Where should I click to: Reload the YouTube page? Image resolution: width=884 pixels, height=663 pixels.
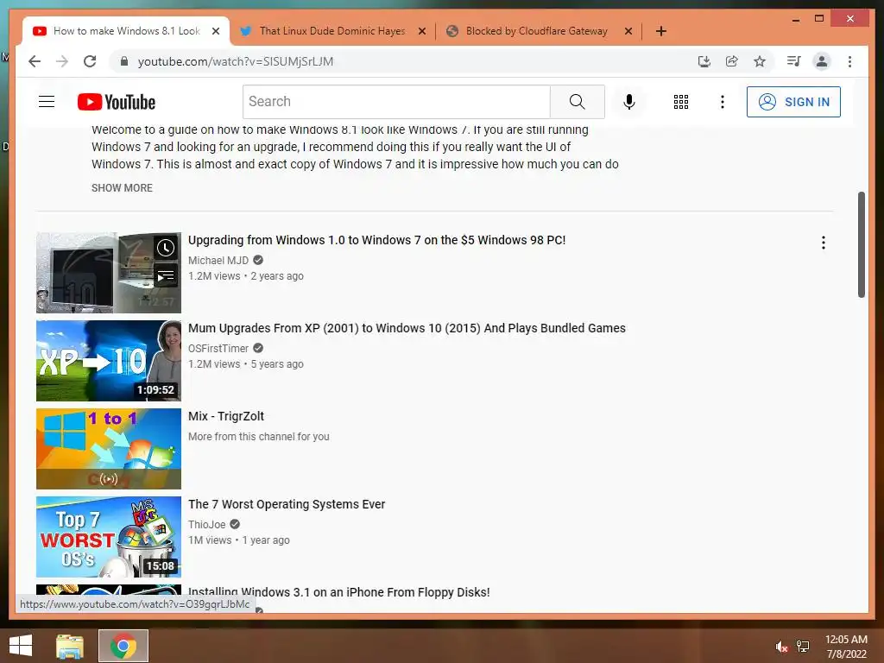[x=90, y=61]
